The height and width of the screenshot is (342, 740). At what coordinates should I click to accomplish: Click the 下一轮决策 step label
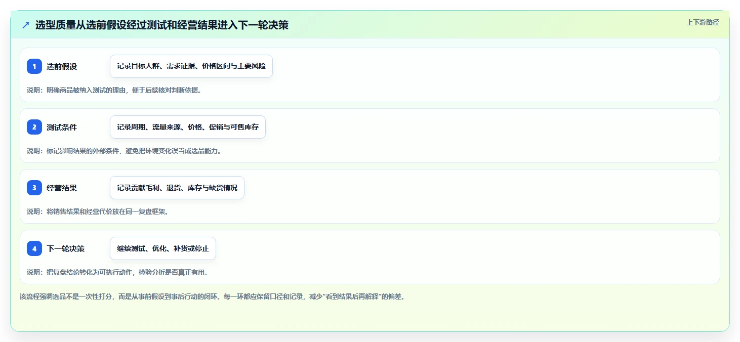click(x=65, y=248)
